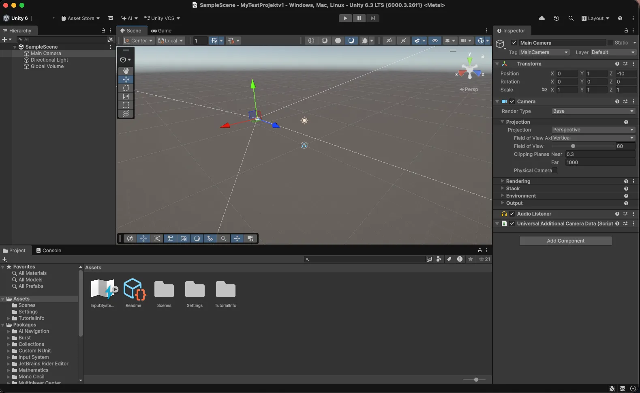The height and width of the screenshot is (393, 640).
Task: Lock the Inspector panel
Action: (626, 30)
